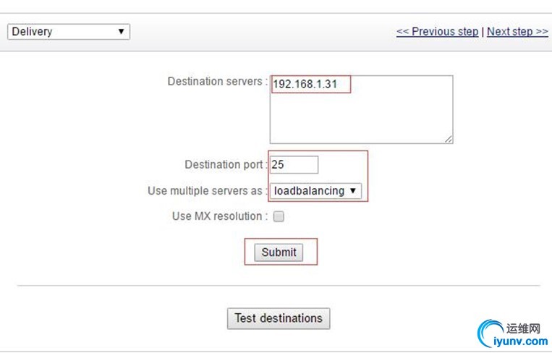The width and height of the screenshot is (552, 353).
Task: Click the iyunv.com watermark text
Action: 521,341
